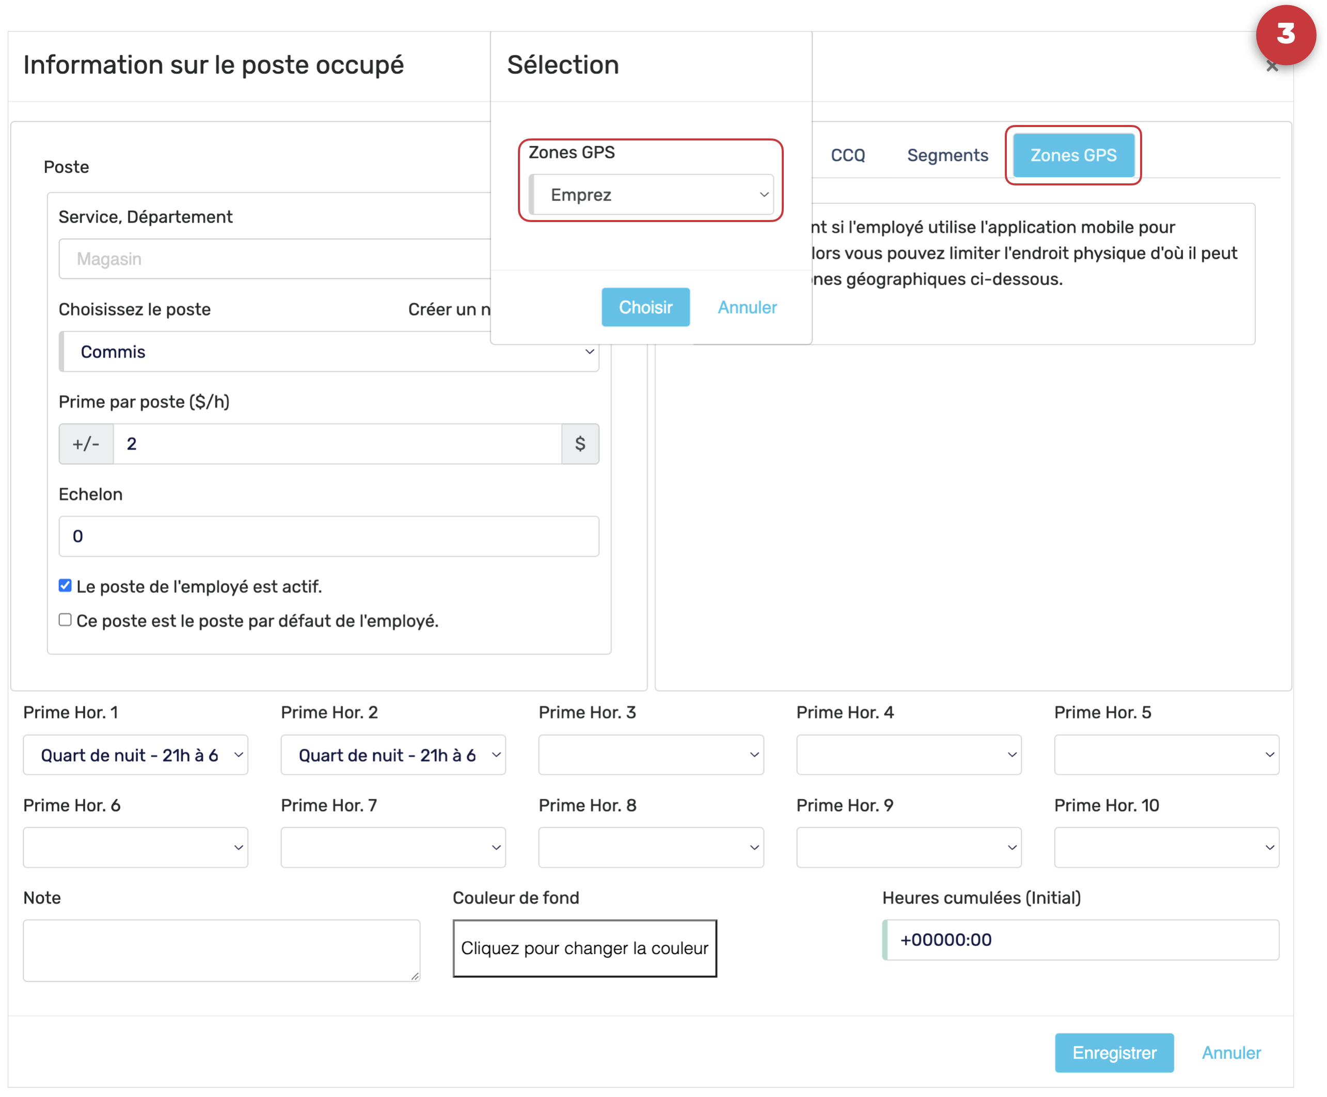Enable 'poste par défaut de l'employé' checkbox

click(x=65, y=620)
